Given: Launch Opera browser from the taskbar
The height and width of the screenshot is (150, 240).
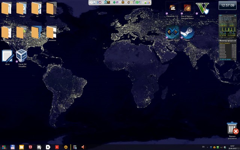Looking at the screenshot, I should (30, 147).
